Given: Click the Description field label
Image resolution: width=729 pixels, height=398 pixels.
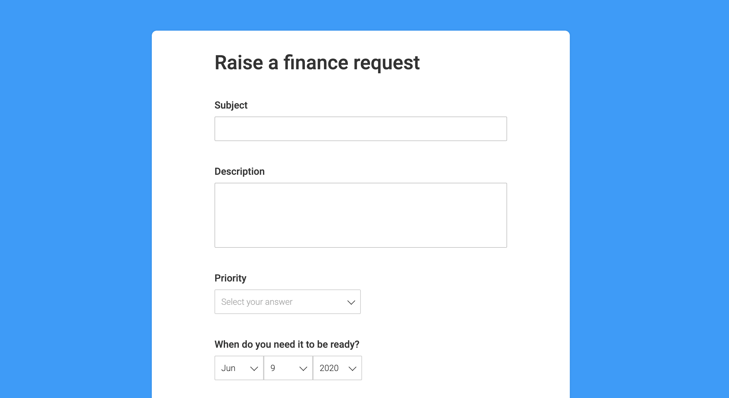Looking at the screenshot, I should point(239,171).
